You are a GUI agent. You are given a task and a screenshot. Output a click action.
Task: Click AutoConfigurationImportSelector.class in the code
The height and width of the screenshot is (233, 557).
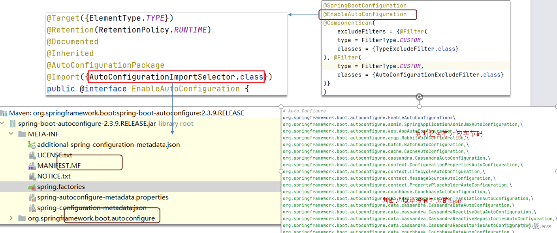click(x=177, y=77)
